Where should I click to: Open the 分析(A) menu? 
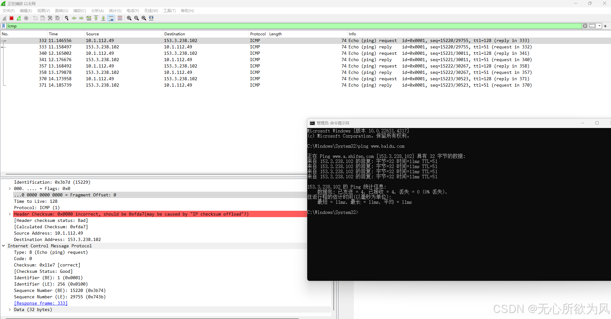(98, 11)
